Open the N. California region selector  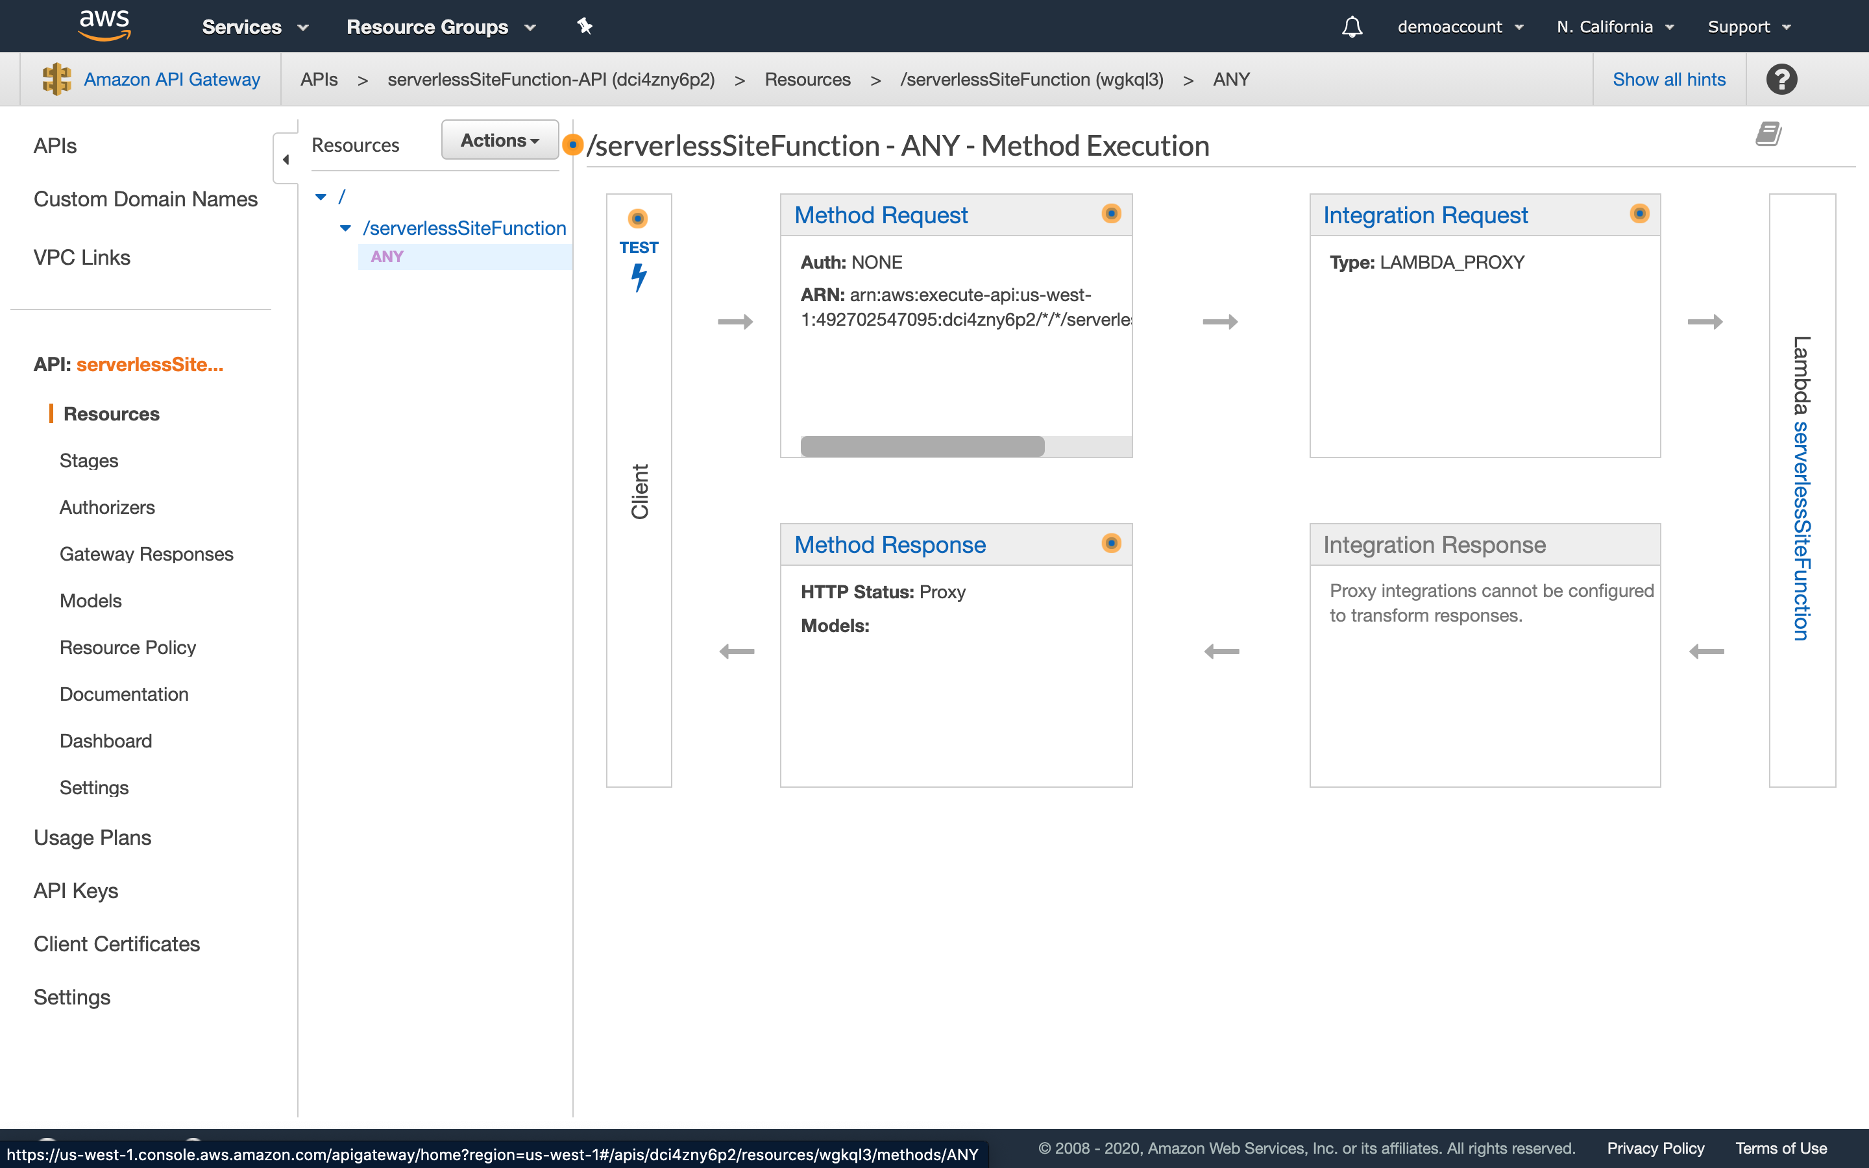coord(1616,27)
